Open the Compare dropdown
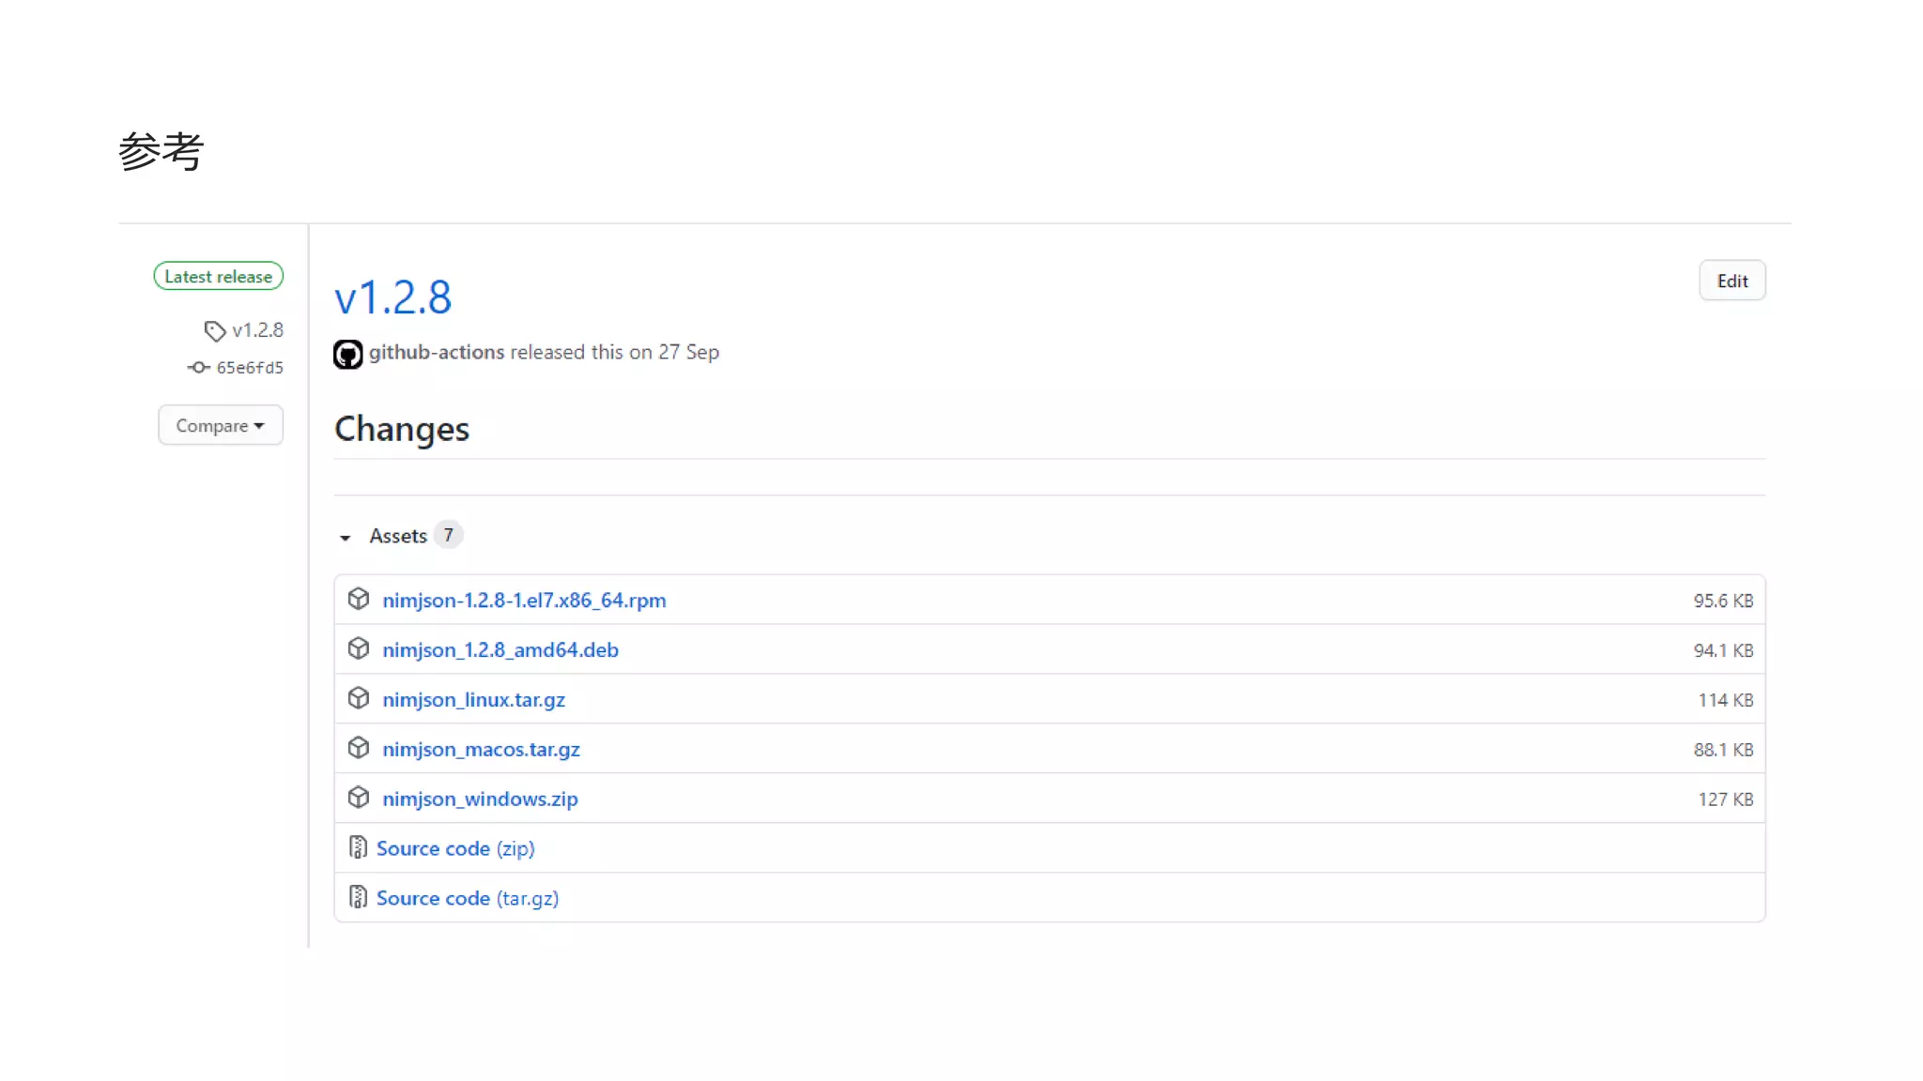 (220, 425)
